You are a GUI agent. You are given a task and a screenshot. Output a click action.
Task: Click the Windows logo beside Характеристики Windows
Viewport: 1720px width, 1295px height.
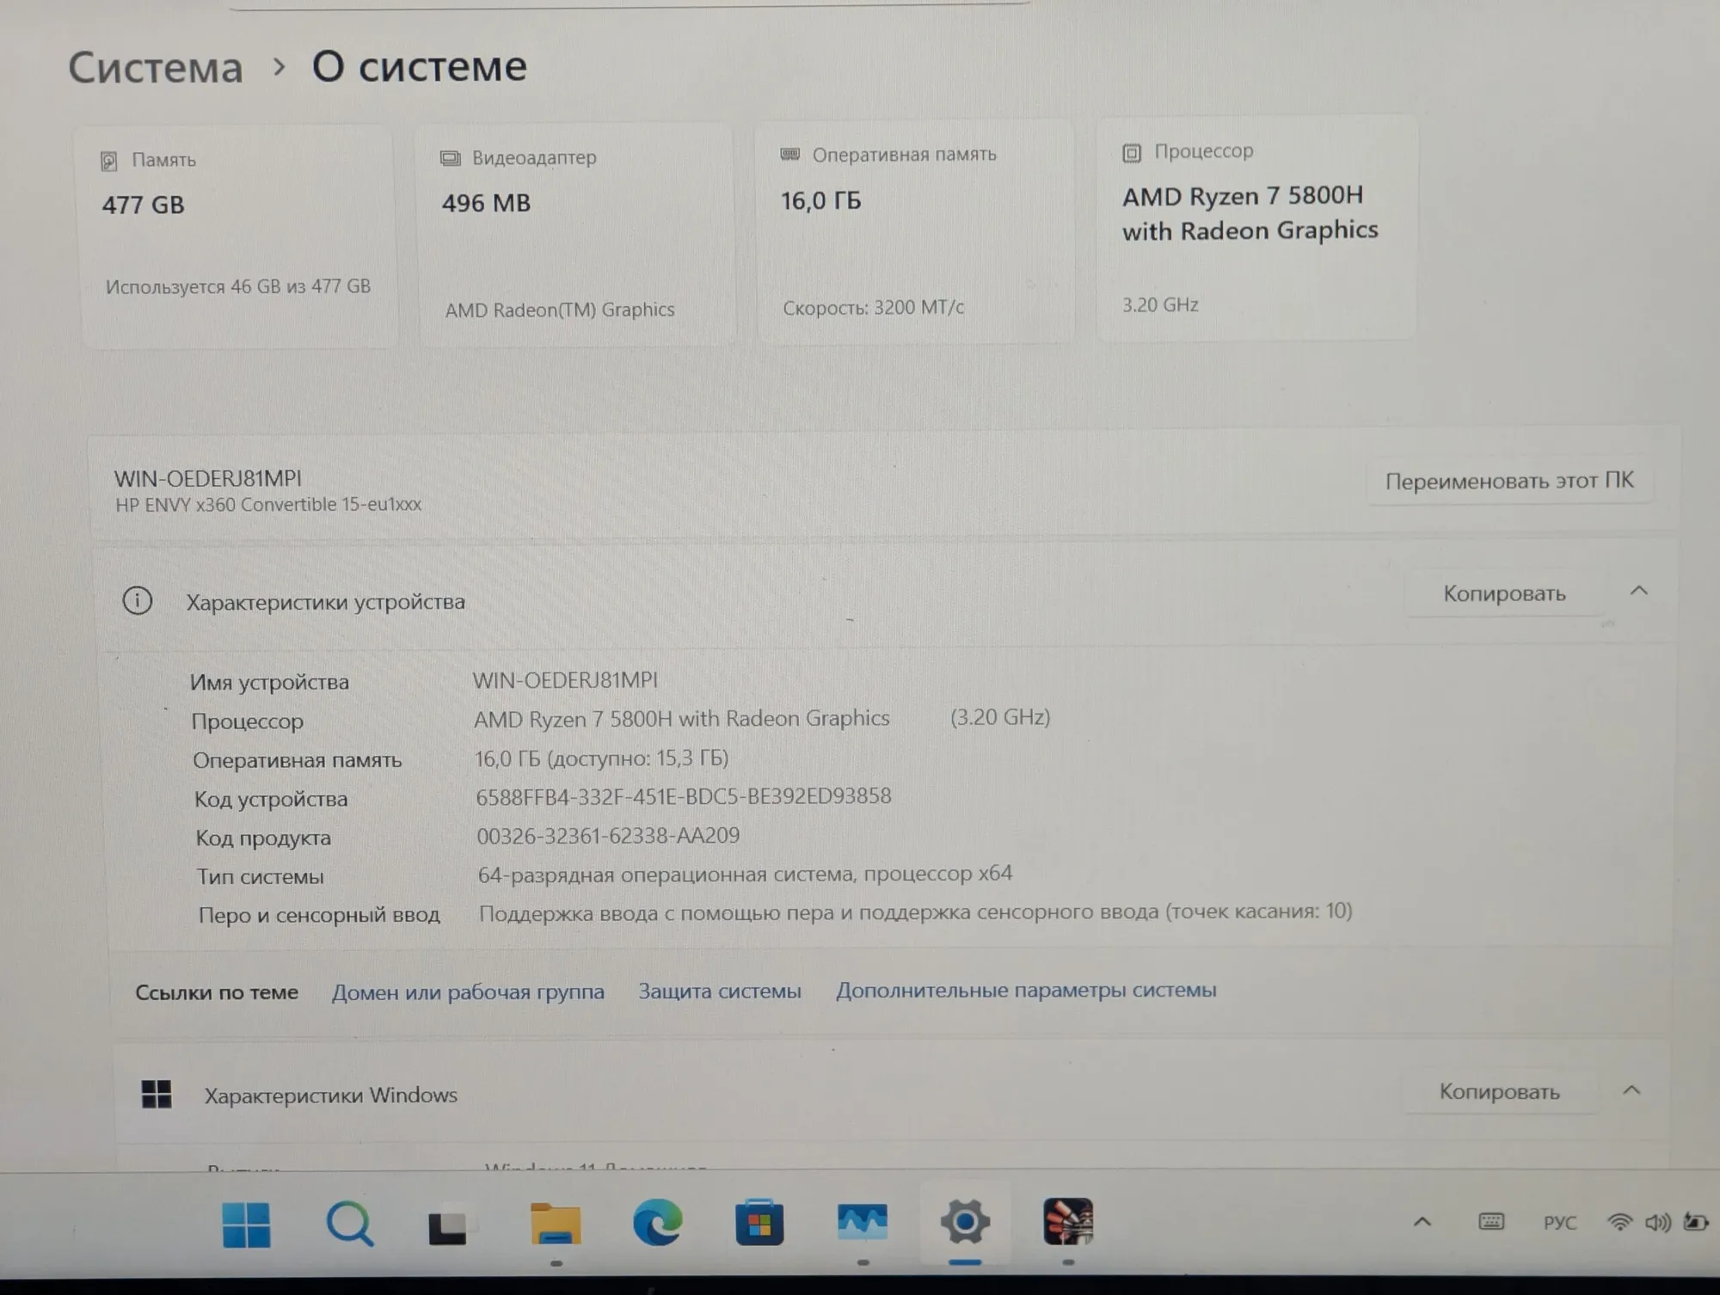click(x=156, y=1095)
